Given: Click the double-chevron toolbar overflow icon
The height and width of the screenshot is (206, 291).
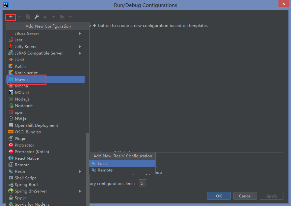Looking at the screenshot, I should 70,16.
